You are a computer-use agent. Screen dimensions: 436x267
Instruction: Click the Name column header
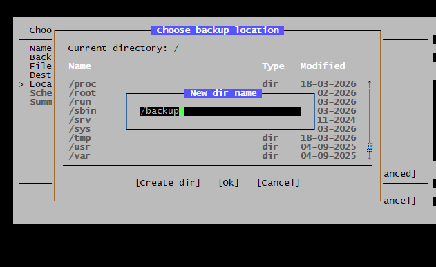[79, 66]
